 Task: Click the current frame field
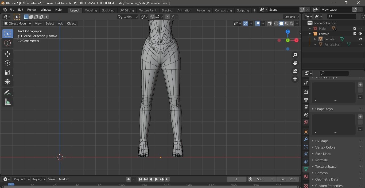236,179
